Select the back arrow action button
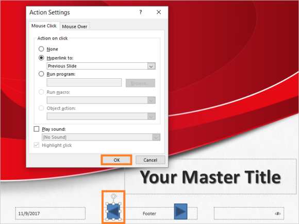Screen dimensions: 299x224 113,212
